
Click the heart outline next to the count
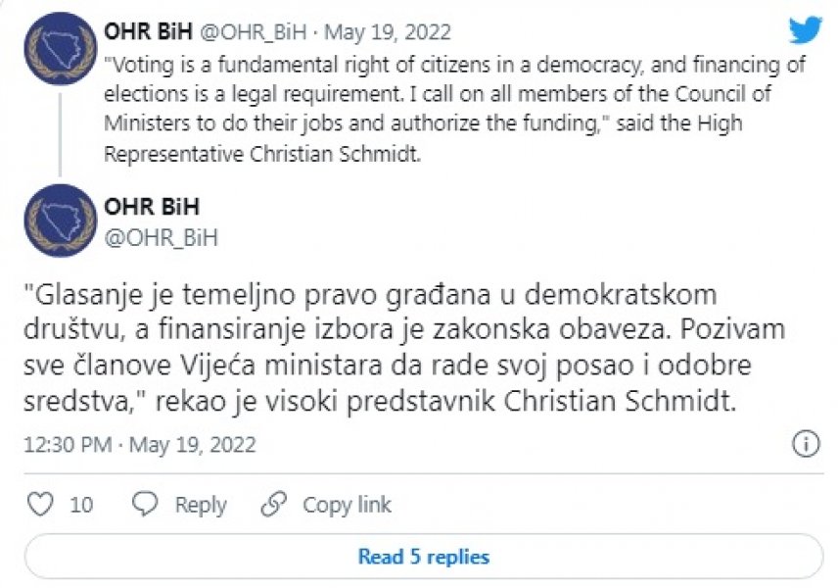[x=38, y=504]
